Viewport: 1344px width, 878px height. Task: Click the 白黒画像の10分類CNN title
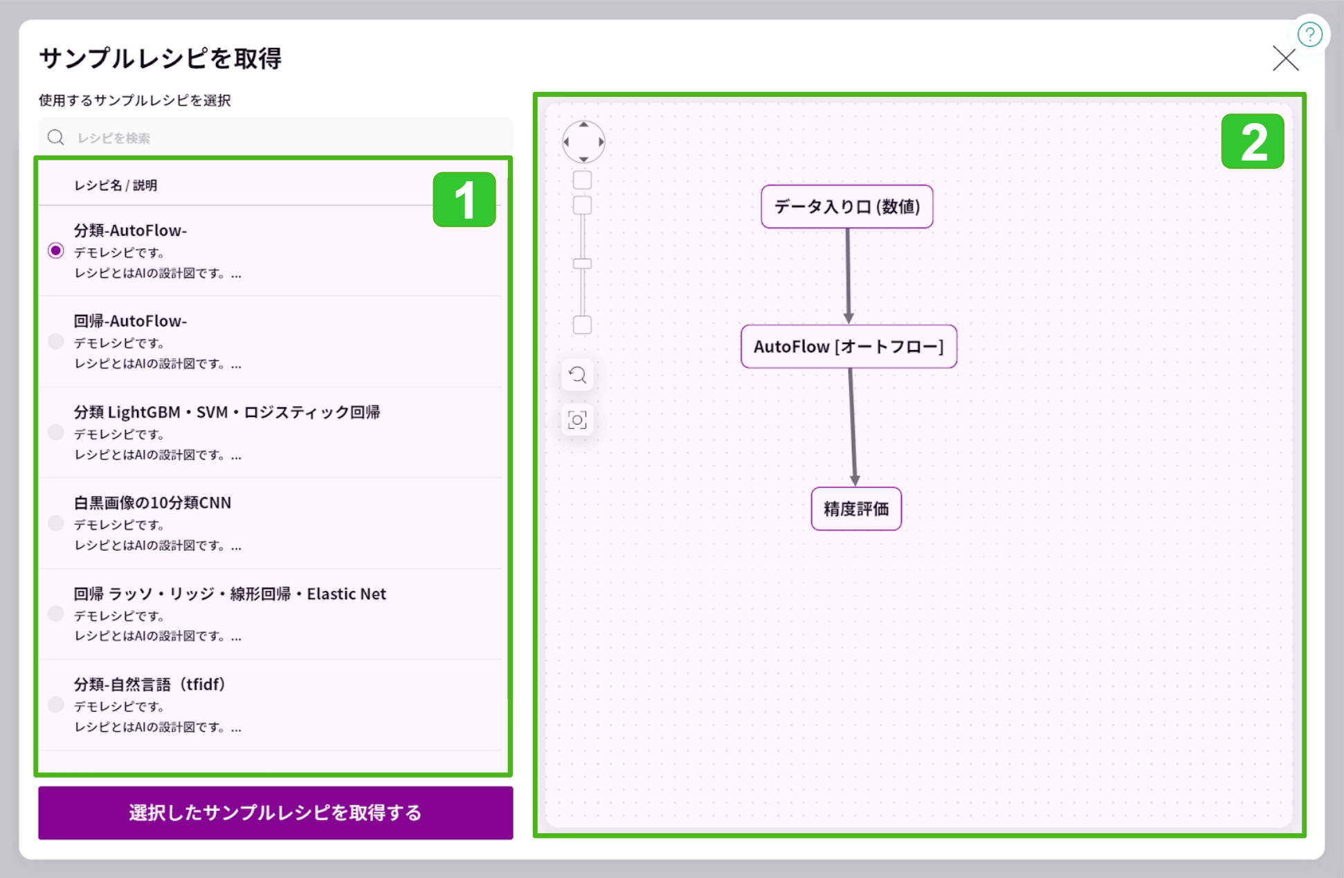tap(152, 502)
